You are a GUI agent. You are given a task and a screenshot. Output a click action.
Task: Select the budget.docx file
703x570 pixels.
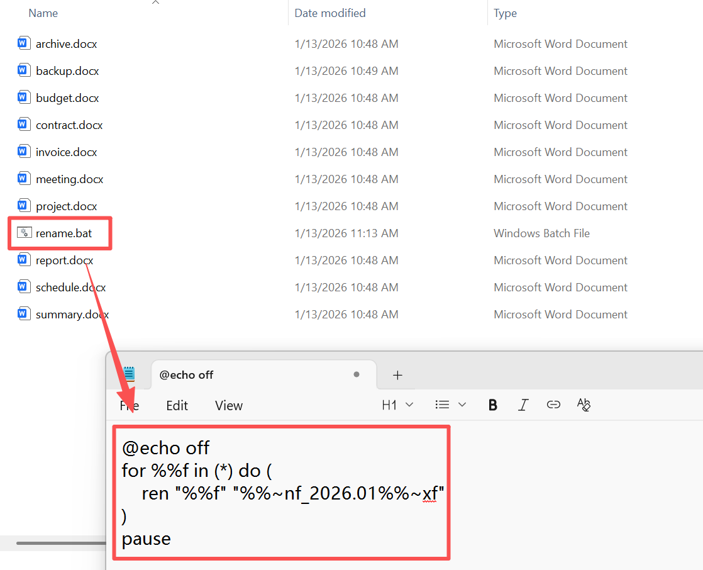point(67,98)
